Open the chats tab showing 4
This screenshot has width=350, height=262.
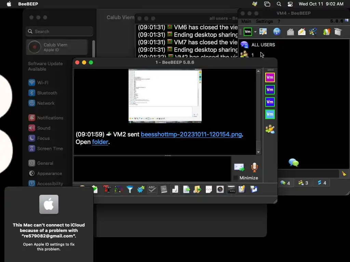click(x=285, y=183)
